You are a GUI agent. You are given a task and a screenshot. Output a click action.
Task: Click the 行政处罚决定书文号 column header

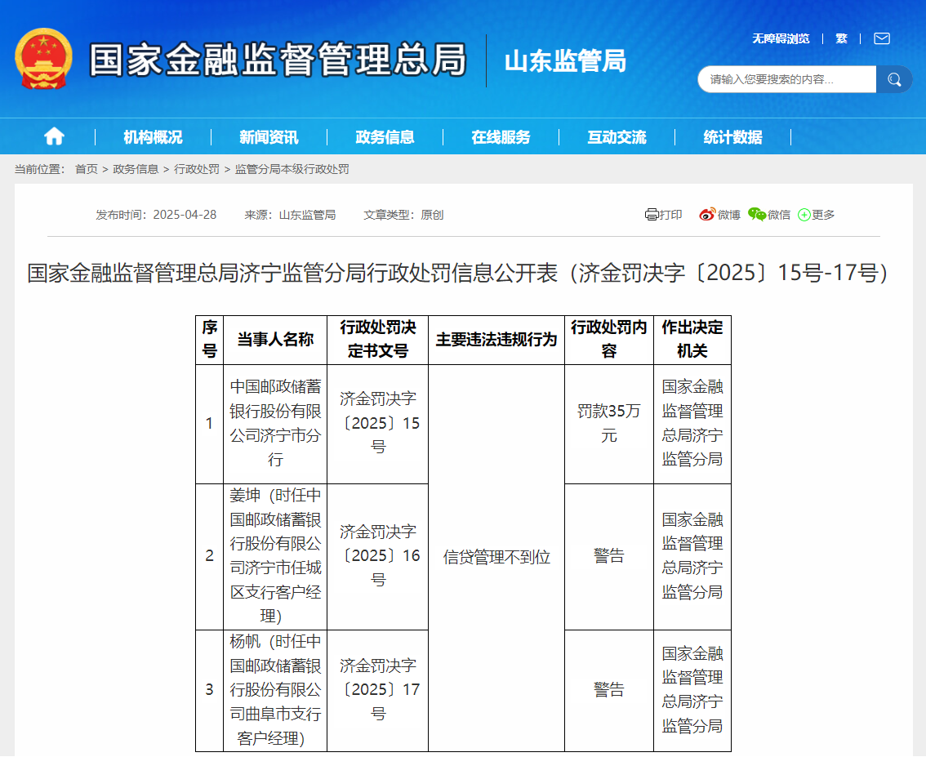click(378, 340)
